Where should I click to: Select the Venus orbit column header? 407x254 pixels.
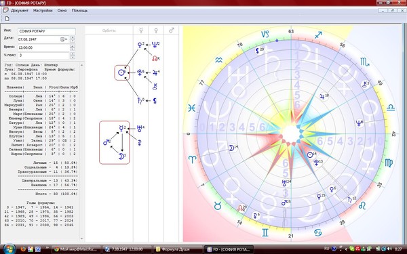156,30
